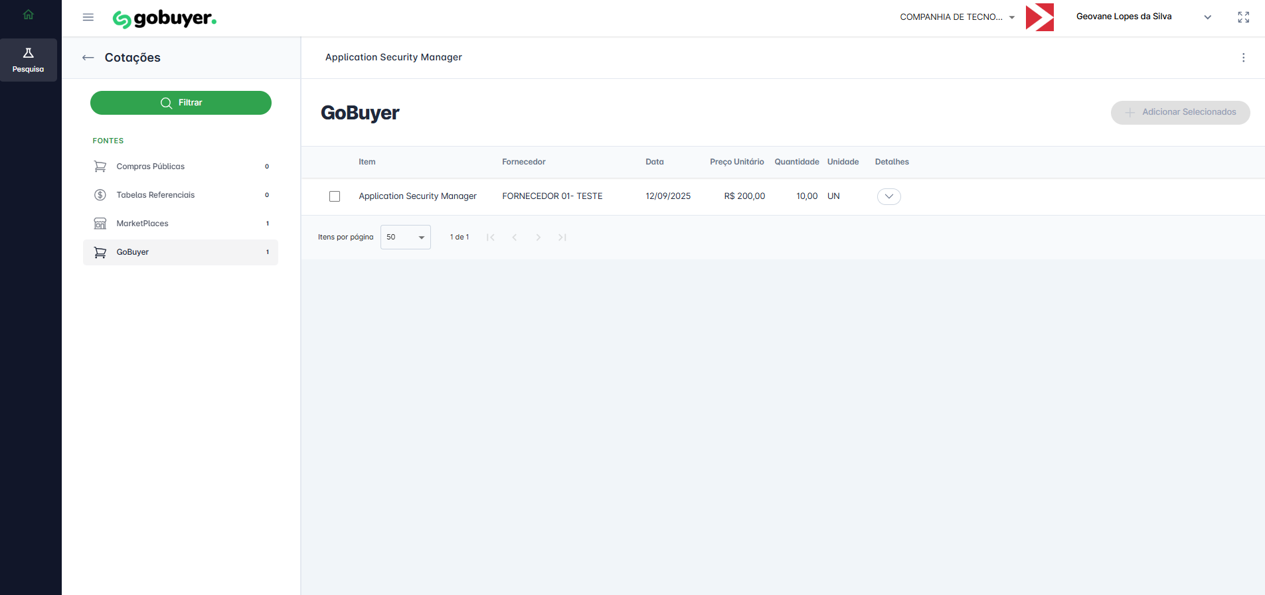Open the COMPANHIA DE TECNO company dropdown
Viewport: 1265px width, 595px height.
click(x=957, y=17)
